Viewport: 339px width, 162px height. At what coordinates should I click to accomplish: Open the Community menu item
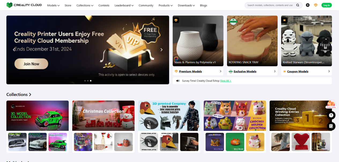pyautogui.click(x=146, y=5)
